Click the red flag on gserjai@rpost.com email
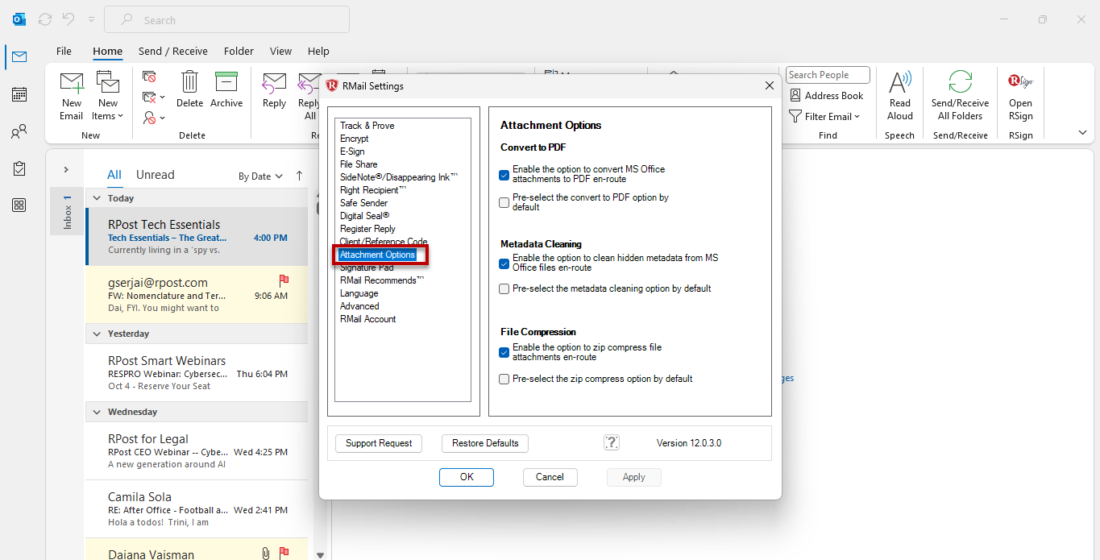 tap(284, 280)
